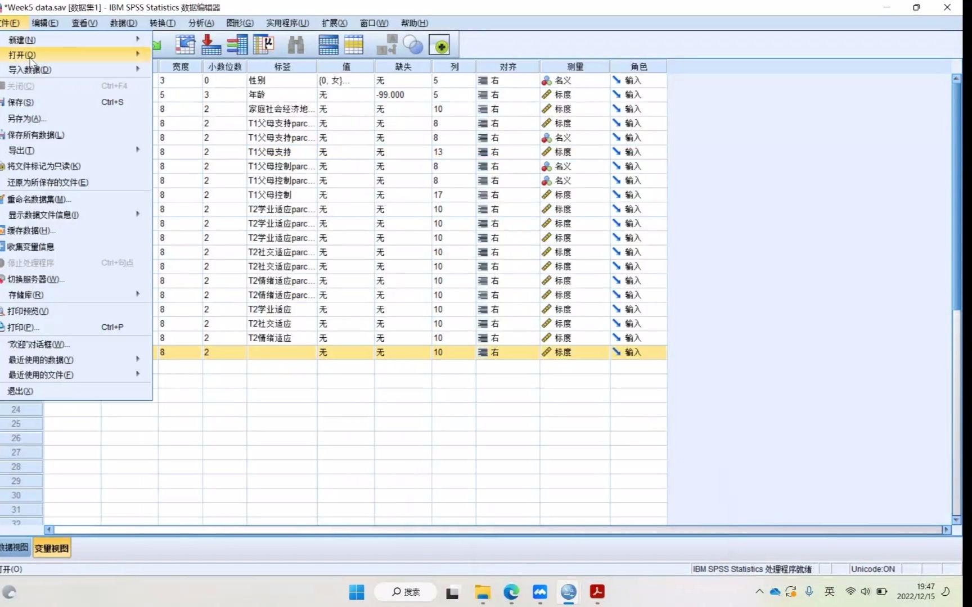Open the 分析(A) menu
The height and width of the screenshot is (607, 972).
(201, 23)
